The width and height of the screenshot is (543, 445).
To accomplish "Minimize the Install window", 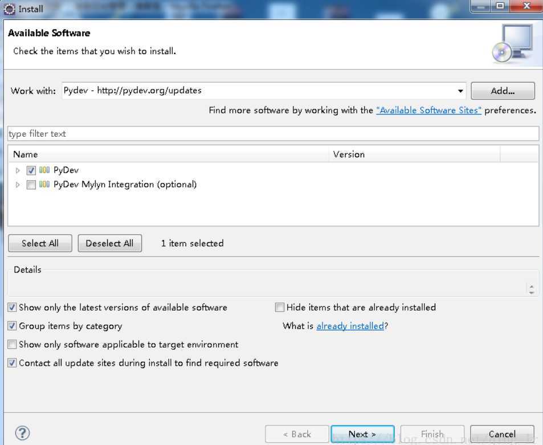I will 481,6.
